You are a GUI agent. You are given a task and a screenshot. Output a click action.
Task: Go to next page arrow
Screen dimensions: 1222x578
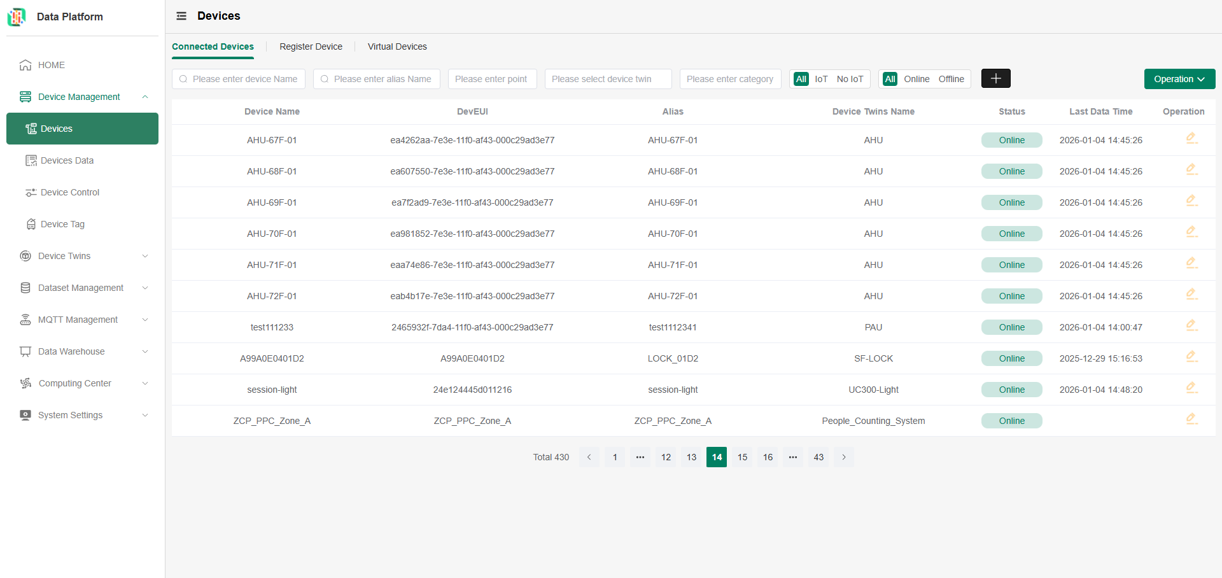pos(844,457)
